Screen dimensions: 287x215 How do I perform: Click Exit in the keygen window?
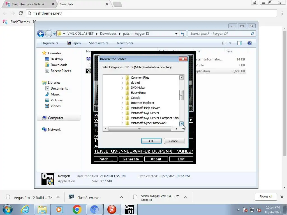[181, 159]
